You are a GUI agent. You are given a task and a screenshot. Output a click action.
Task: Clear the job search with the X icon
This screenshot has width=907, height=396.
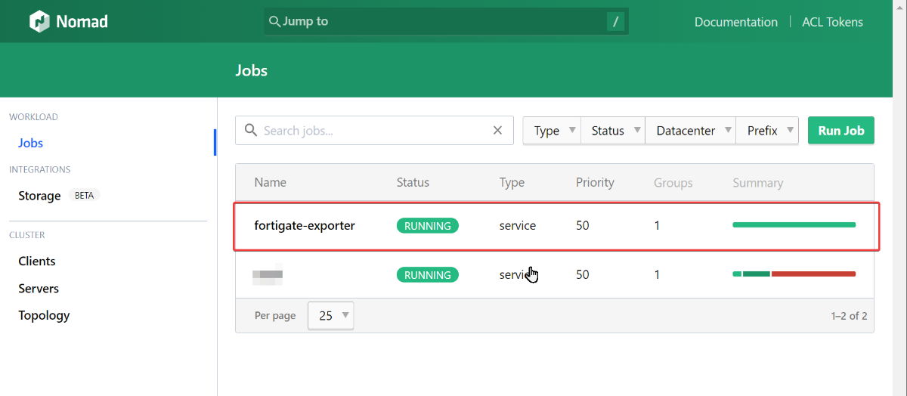pyautogui.click(x=497, y=131)
